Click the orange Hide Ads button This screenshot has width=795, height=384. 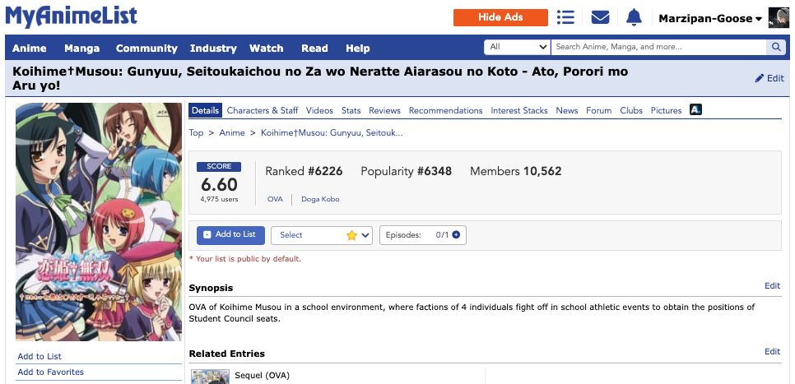coord(500,17)
